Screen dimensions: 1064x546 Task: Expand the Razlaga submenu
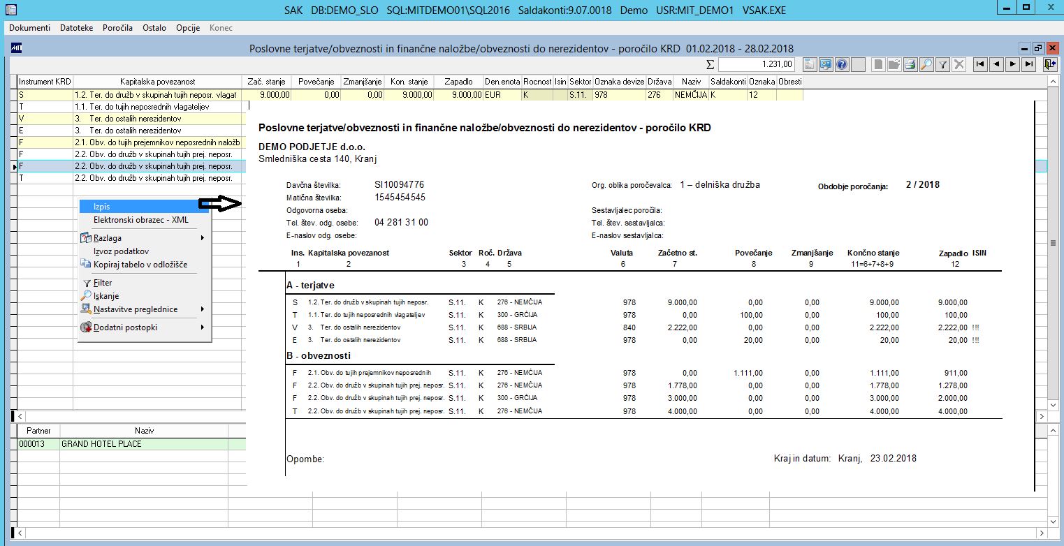144,238
